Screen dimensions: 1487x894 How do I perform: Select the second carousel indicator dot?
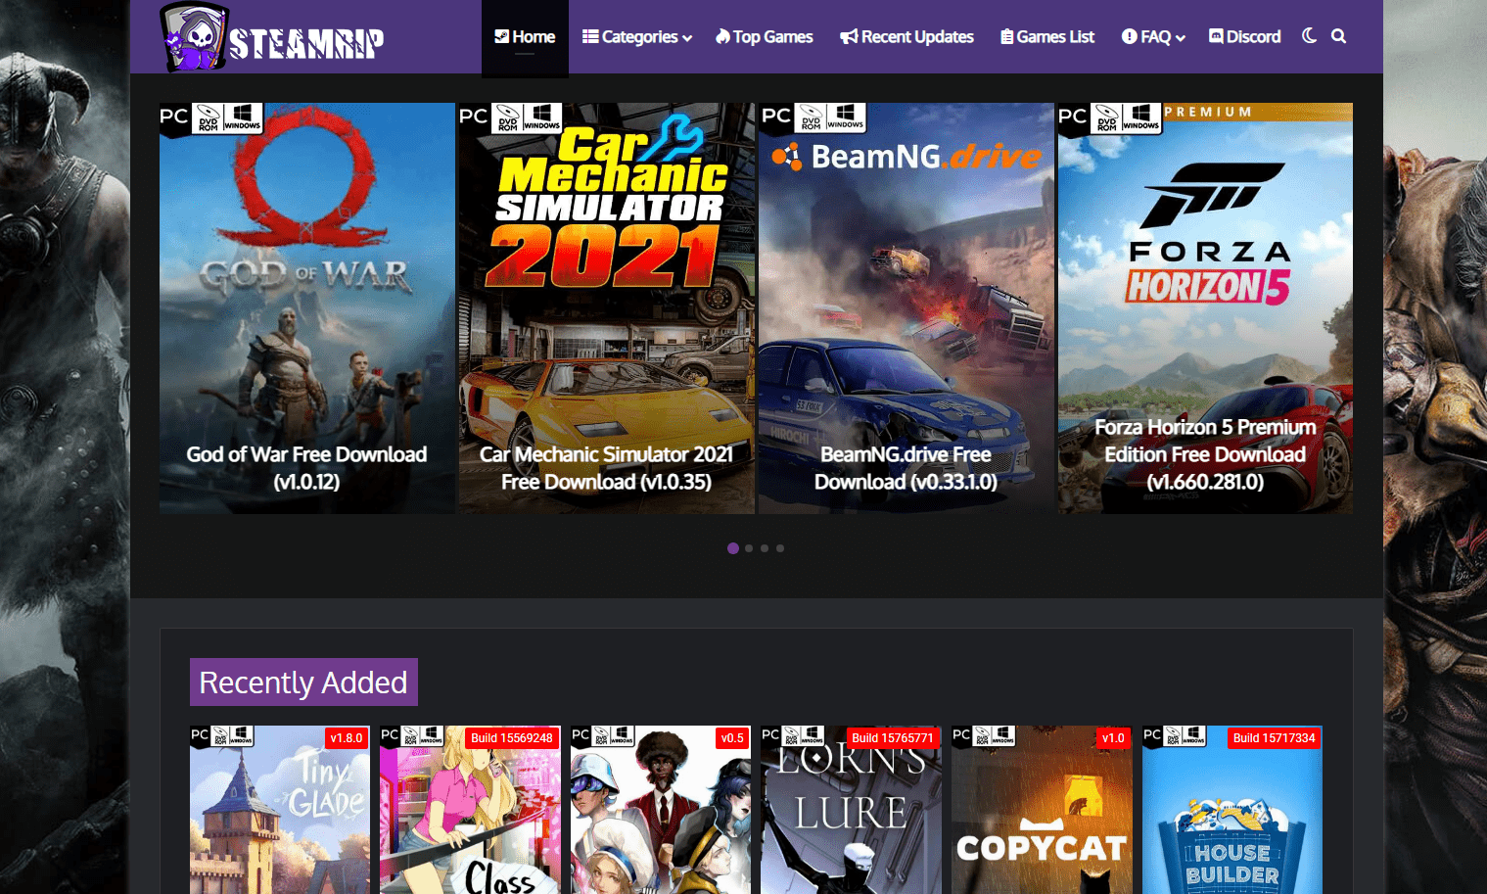(749, 548)
